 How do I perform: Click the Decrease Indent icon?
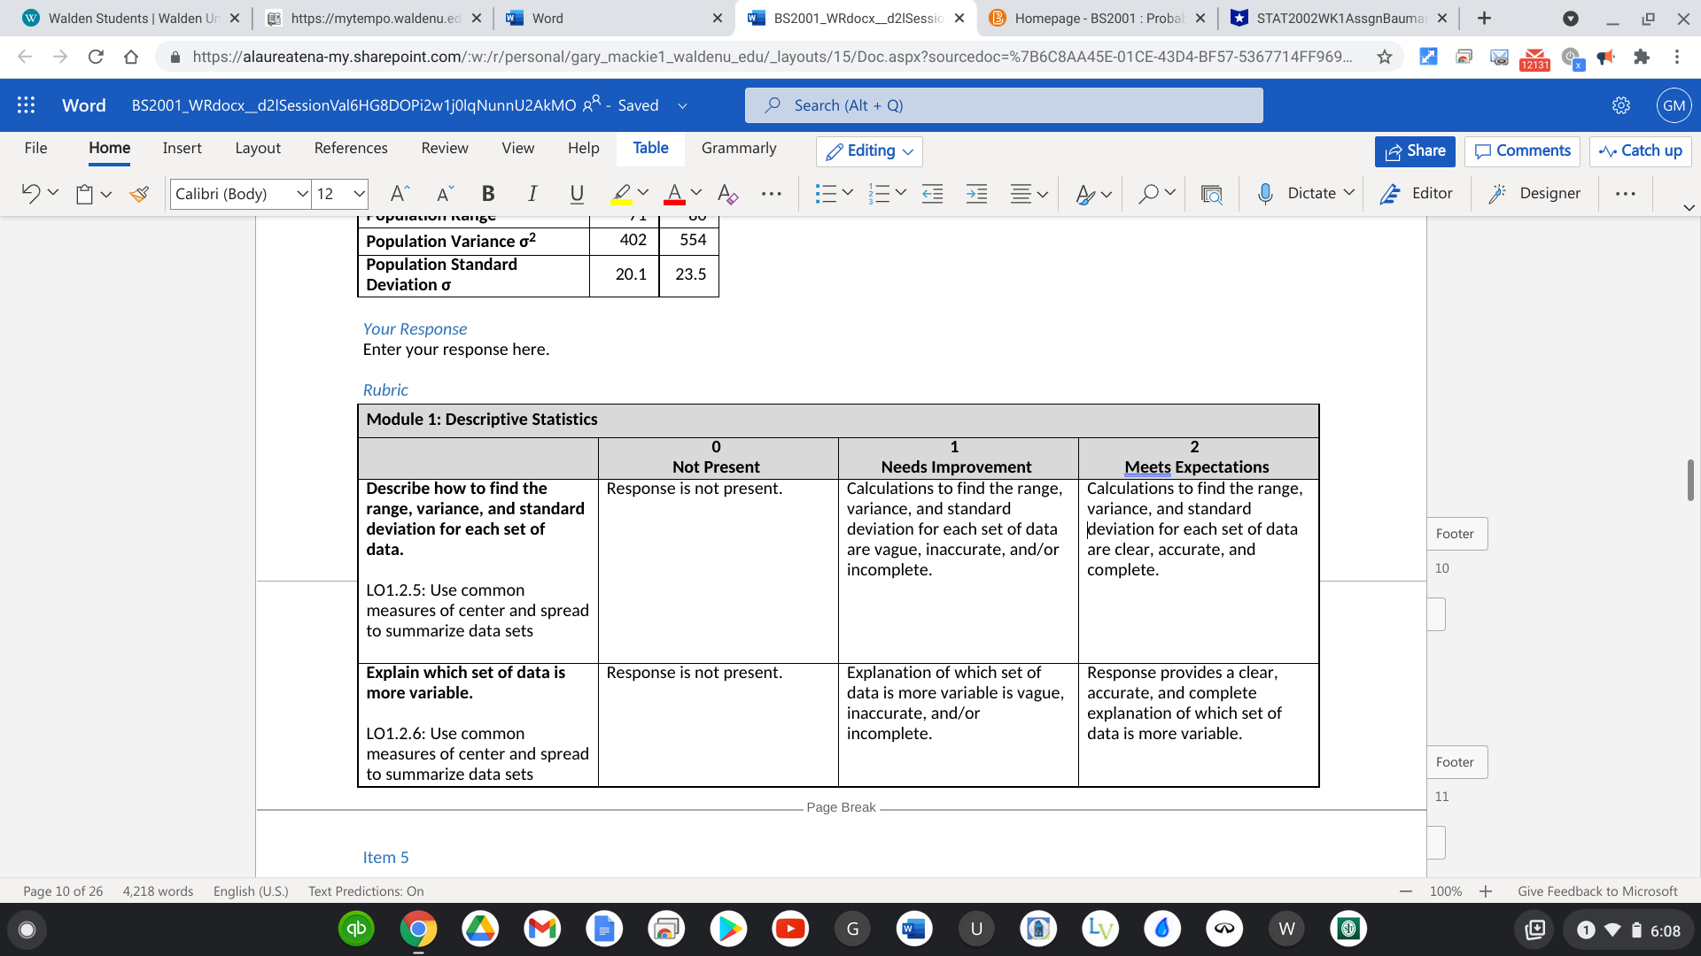[932, 194]
